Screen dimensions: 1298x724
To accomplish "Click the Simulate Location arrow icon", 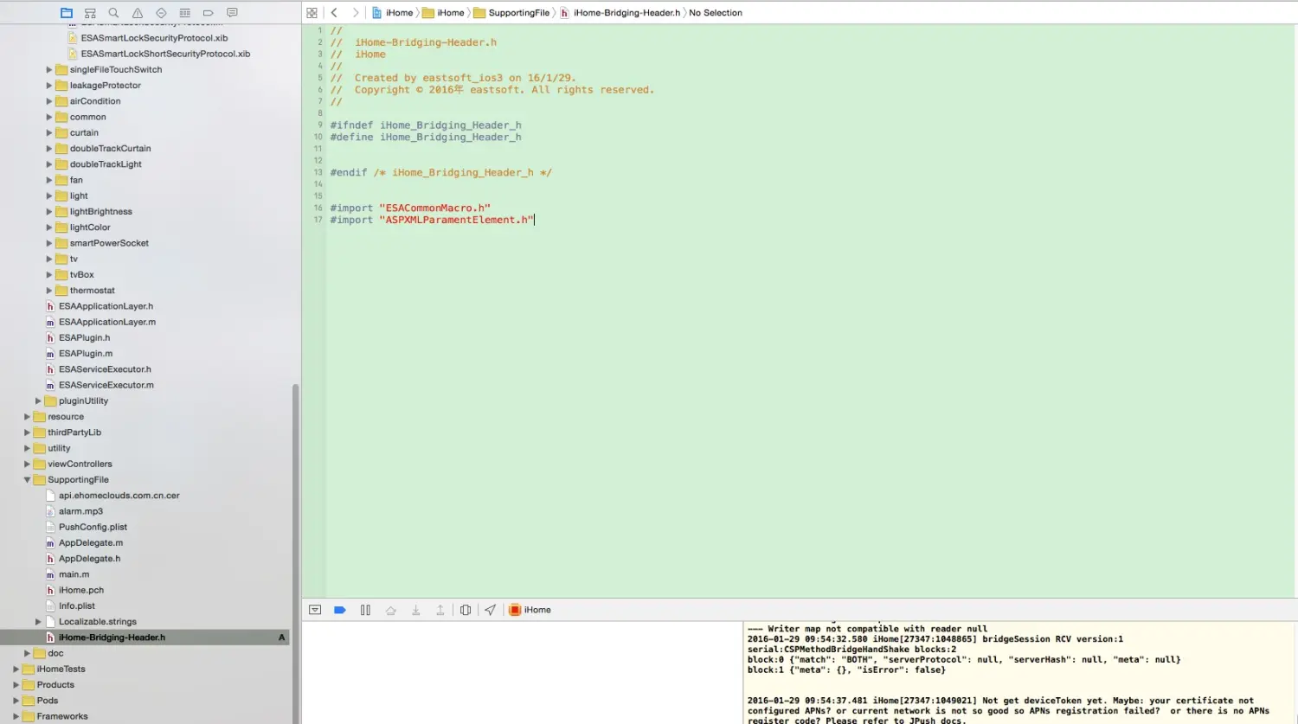I will [491, 610].
